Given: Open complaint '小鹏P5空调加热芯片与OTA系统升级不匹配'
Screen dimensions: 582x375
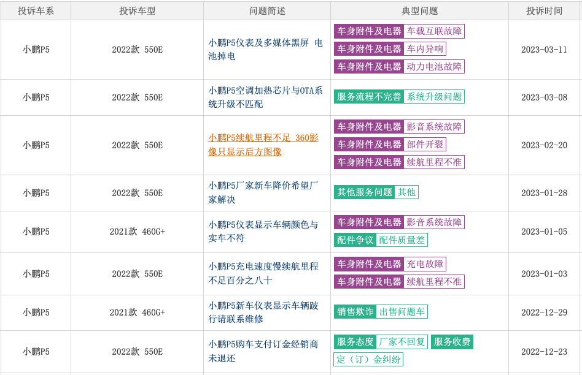Looking at the screenshot, I should (x=265, y=97).
